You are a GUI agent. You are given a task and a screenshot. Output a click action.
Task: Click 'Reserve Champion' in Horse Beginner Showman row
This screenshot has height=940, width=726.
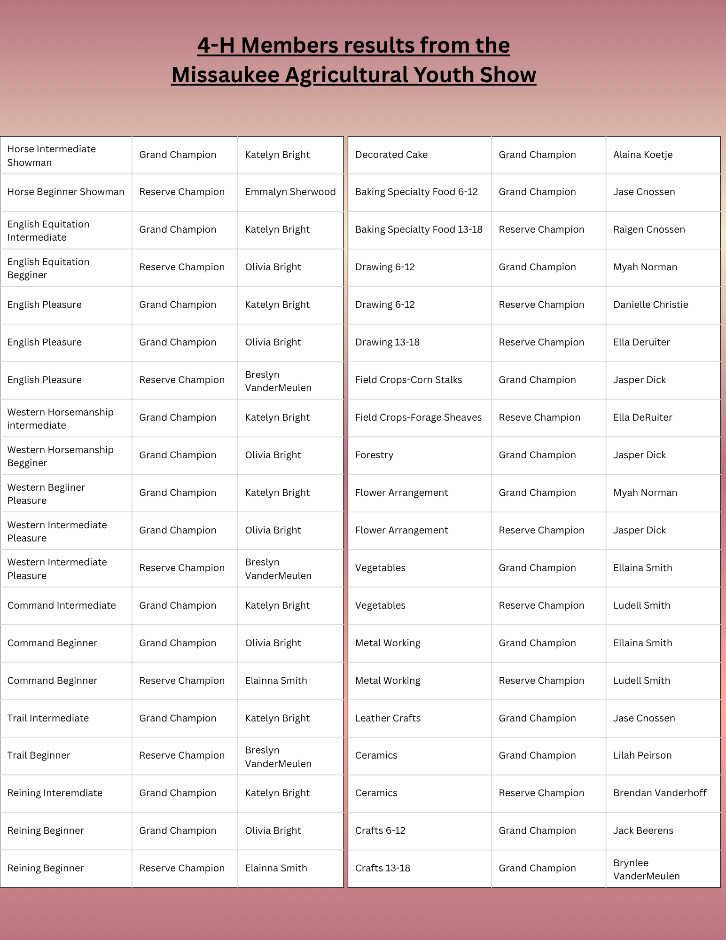pyautogui.click(x=182, y=192)
